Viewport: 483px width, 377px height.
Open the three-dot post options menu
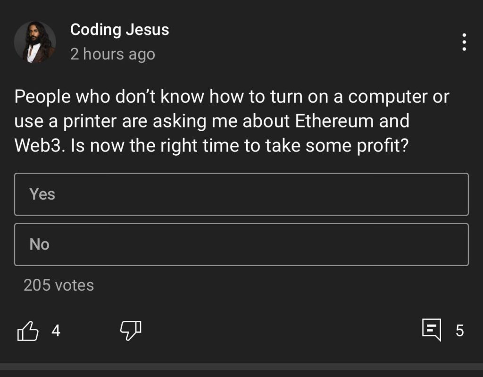(x=464, y=42)
